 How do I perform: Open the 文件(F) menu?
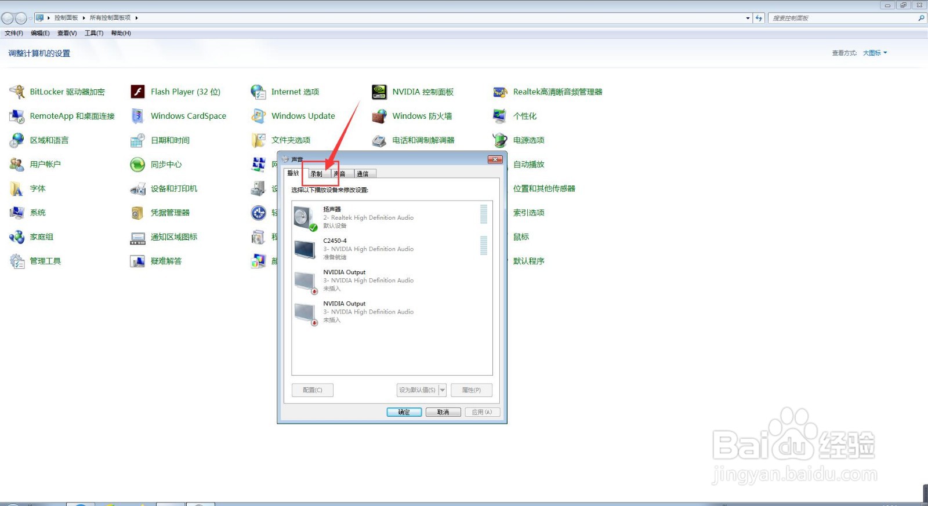[14, 33]
